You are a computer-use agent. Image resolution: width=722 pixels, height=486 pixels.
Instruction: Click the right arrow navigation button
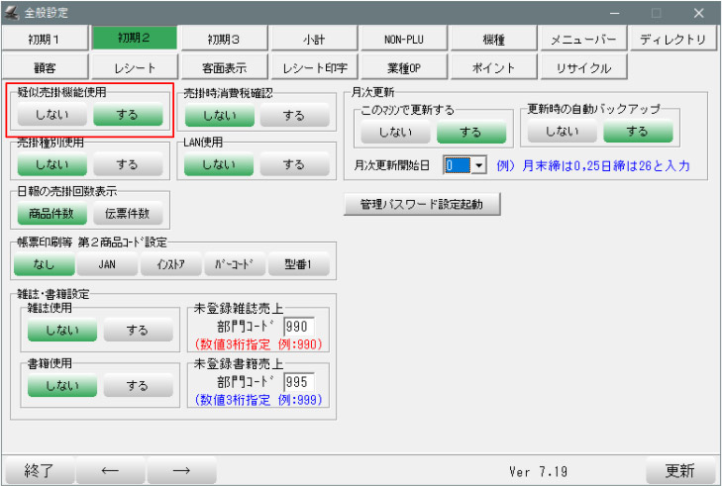click(181, 471)
